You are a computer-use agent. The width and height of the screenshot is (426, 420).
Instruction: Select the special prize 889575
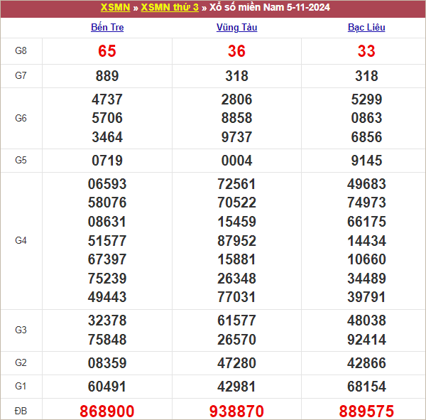pyautogui.click(x=366, y=411)
